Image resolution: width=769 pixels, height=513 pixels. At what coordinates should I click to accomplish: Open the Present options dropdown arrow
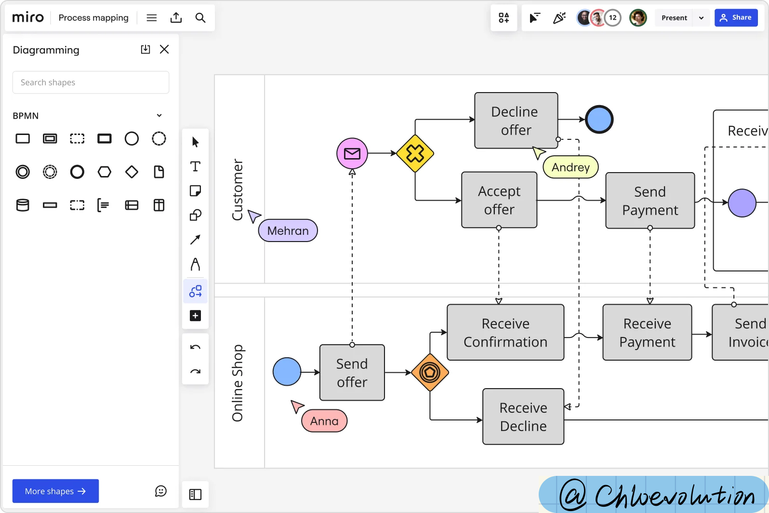point(701,18)
